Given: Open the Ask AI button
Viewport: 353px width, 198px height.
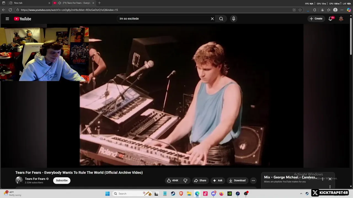Looking at the screenshot, I should click(218, 180).
